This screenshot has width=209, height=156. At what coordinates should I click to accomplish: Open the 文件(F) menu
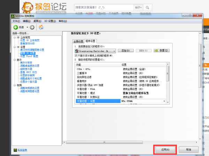(16, 21)
